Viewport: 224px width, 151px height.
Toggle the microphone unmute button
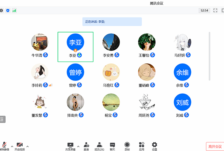(x=4, y=146)
